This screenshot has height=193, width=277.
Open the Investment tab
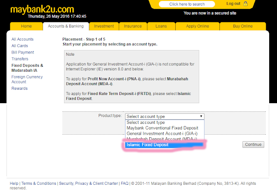[104, 26]
